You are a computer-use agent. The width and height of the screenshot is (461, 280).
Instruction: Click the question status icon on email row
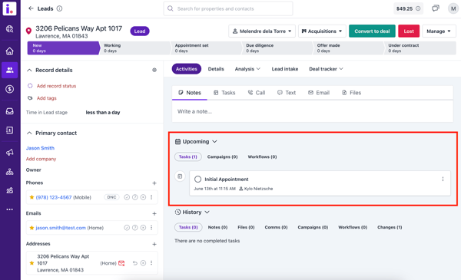click(x=135, y=228)
